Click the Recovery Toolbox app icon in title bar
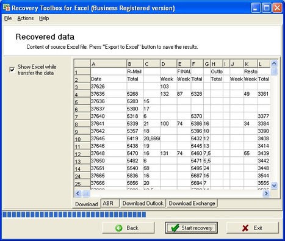Viewport: 285px width, 241px height. click(x=7, y=8)
